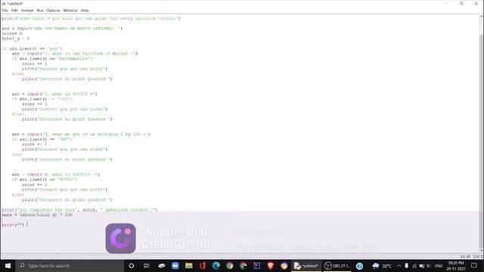Open the Window menu

coord(70,11)
